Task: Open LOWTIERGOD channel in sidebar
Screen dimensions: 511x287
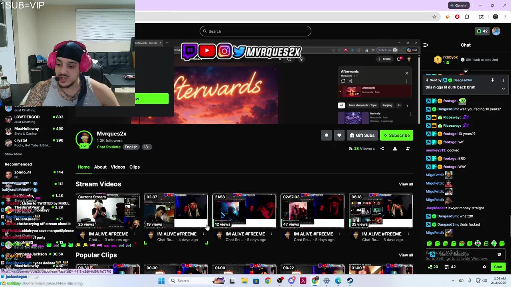Action: click(x=34, y=119)
